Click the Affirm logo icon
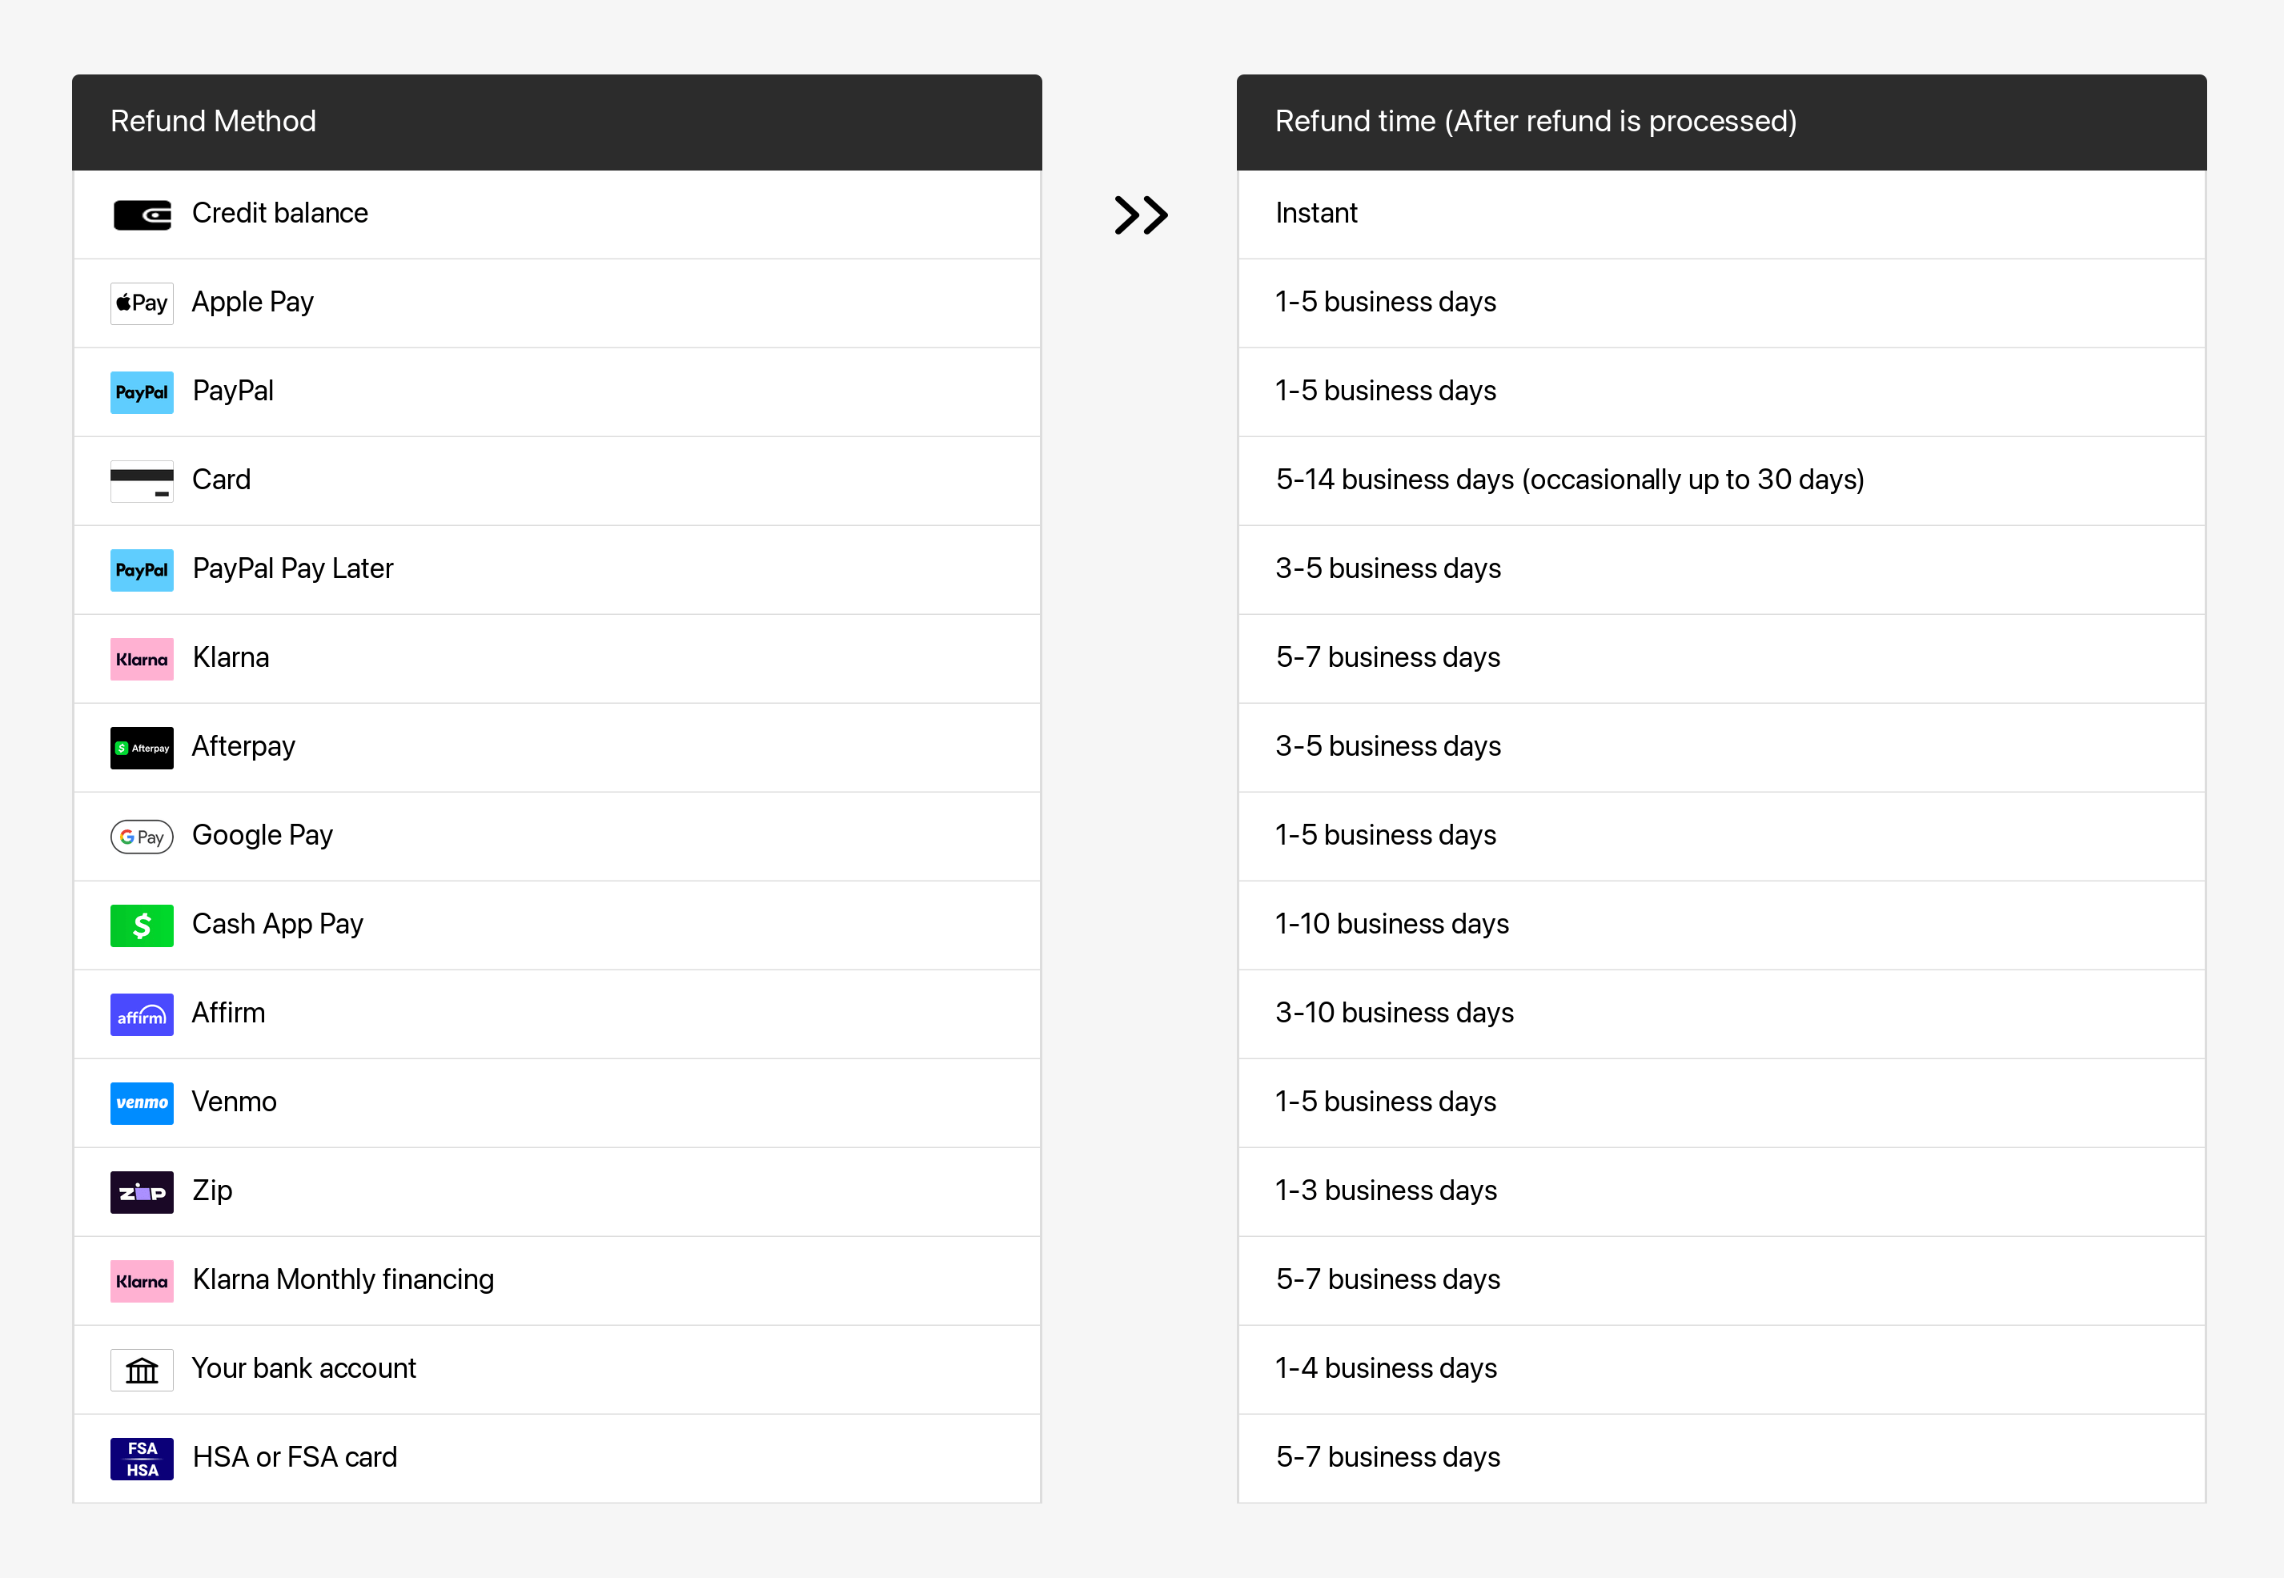Image resolution: width=2284 pixels, height=1578 pixels. click(142, 1014)
